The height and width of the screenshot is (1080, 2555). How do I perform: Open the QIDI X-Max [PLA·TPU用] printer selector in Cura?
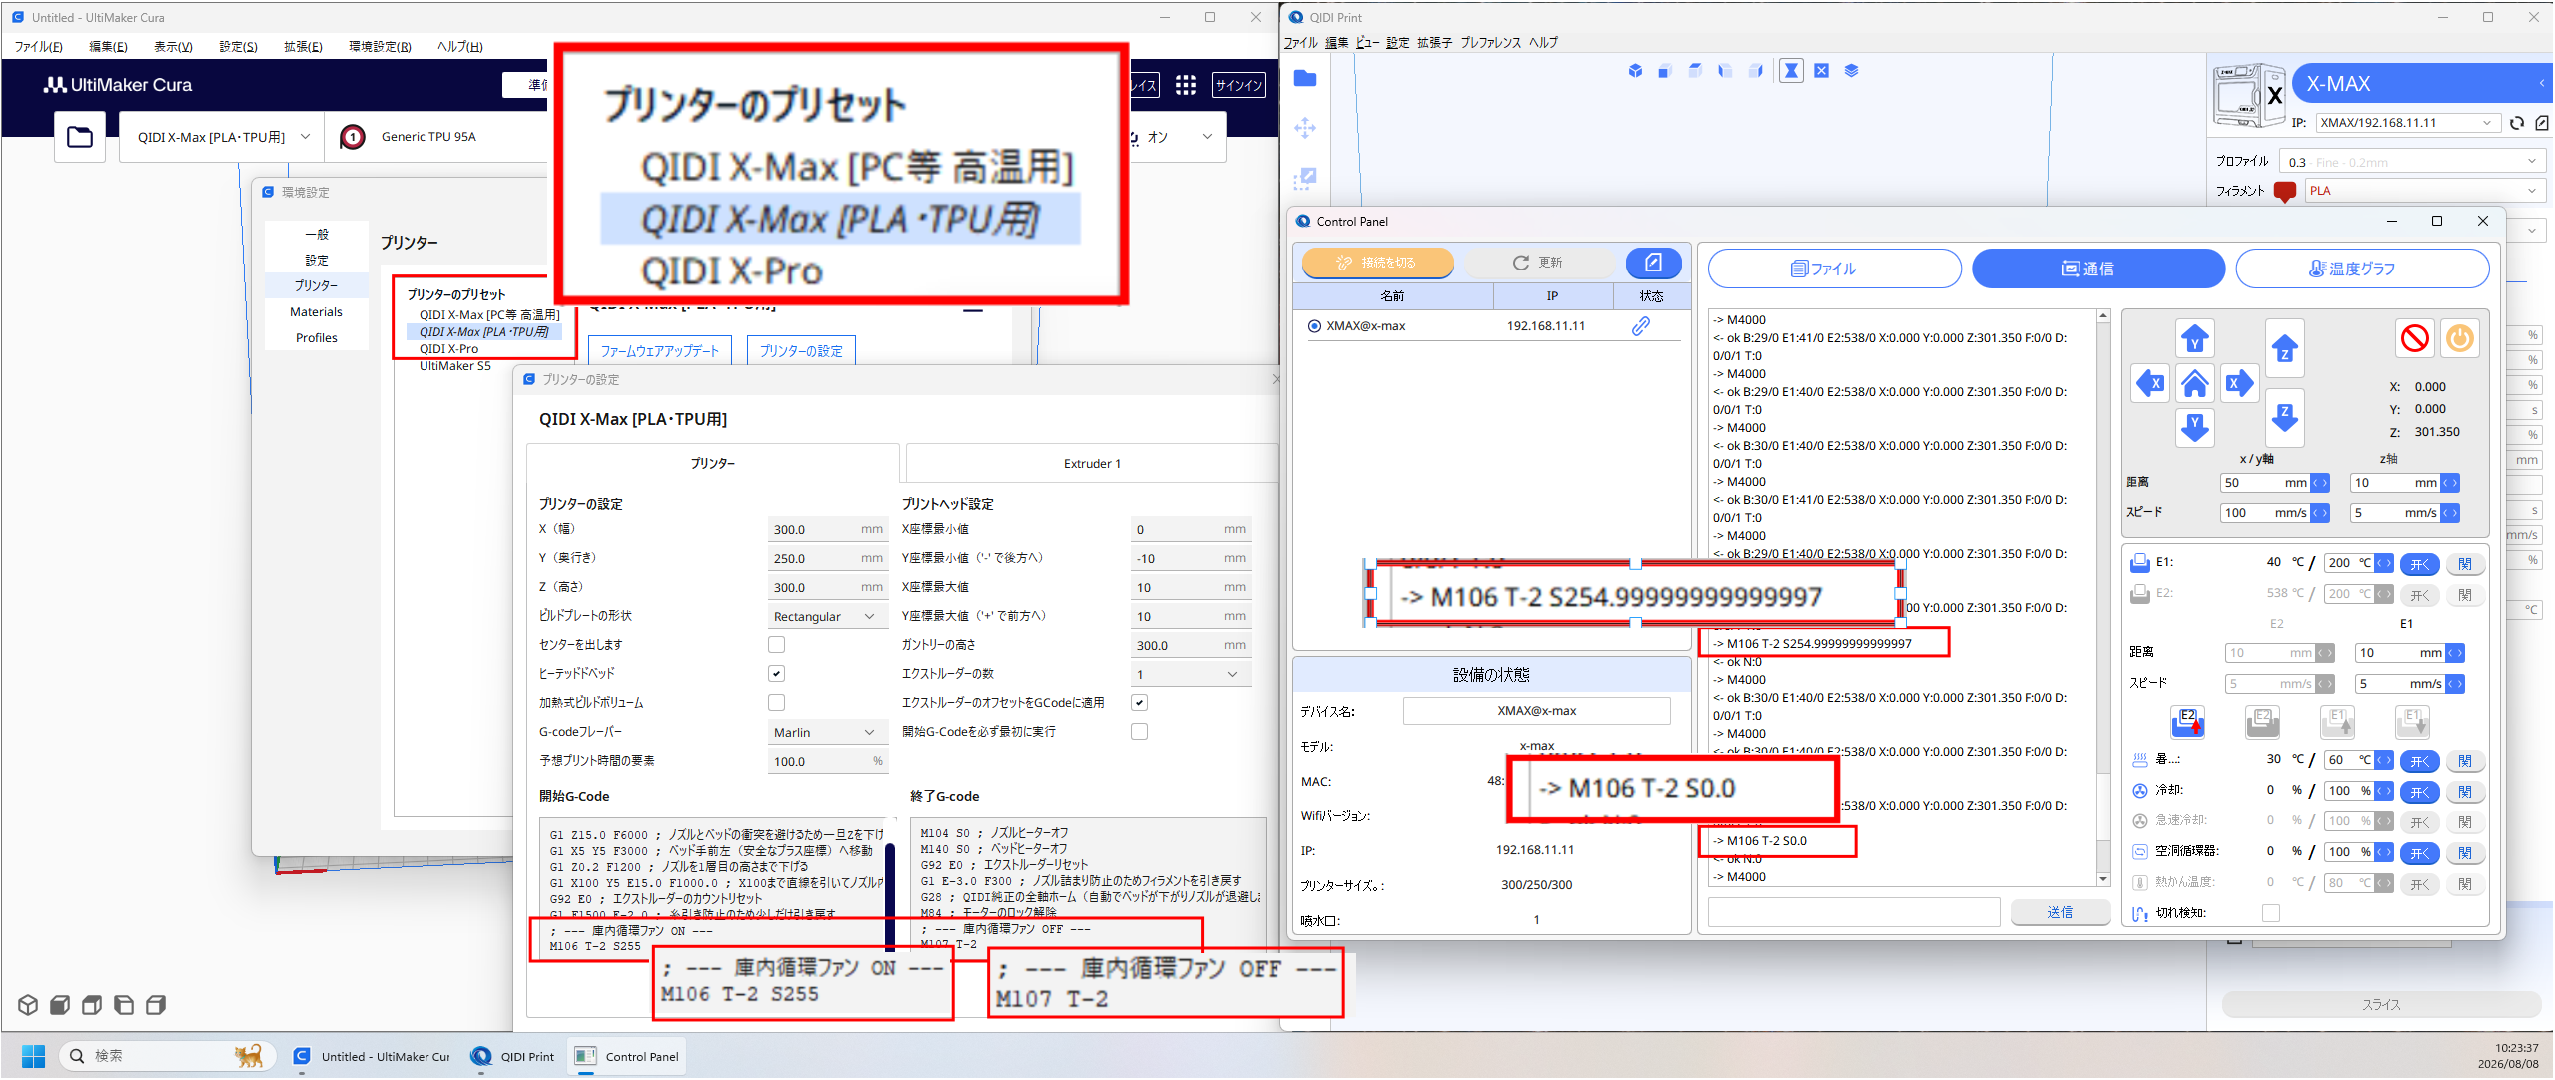pos(222,137)
